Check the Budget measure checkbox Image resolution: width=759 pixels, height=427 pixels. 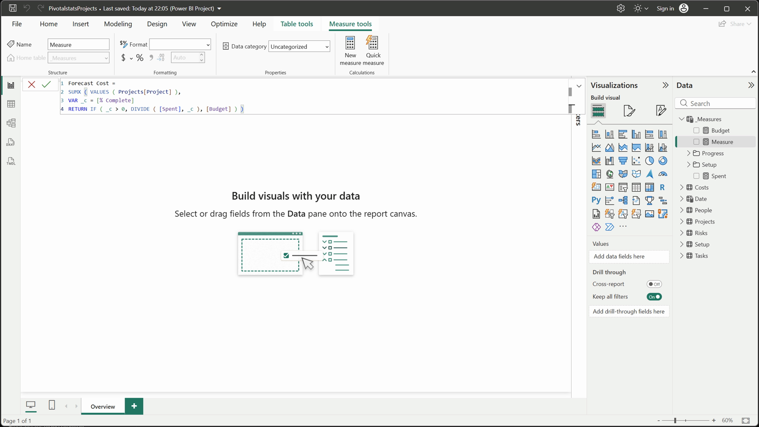click(696, 130)
